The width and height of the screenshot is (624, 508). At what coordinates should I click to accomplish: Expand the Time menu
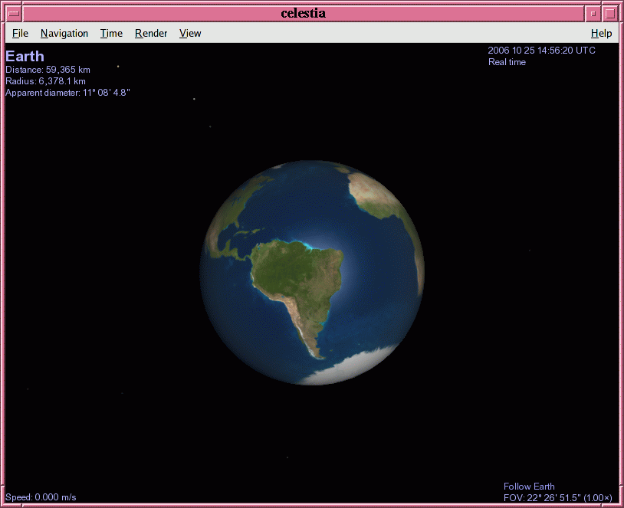pyautogui.click(x=111, y=33)
